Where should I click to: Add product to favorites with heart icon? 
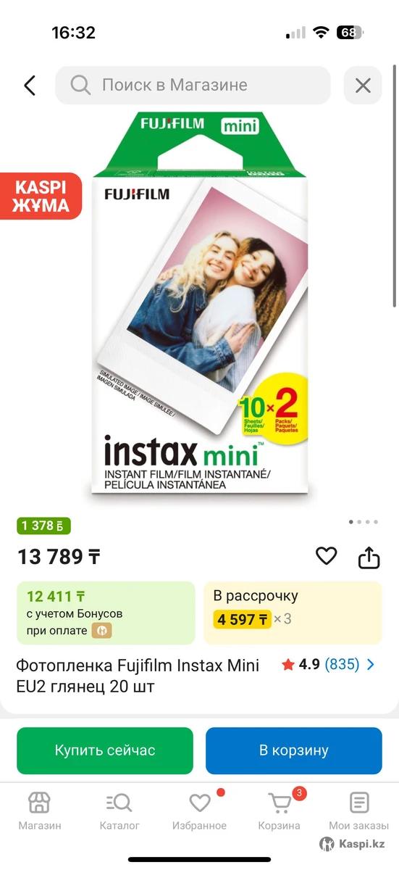click(327, 556)
